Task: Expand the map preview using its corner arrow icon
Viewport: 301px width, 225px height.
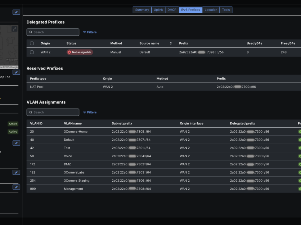Action: point(14,29)
